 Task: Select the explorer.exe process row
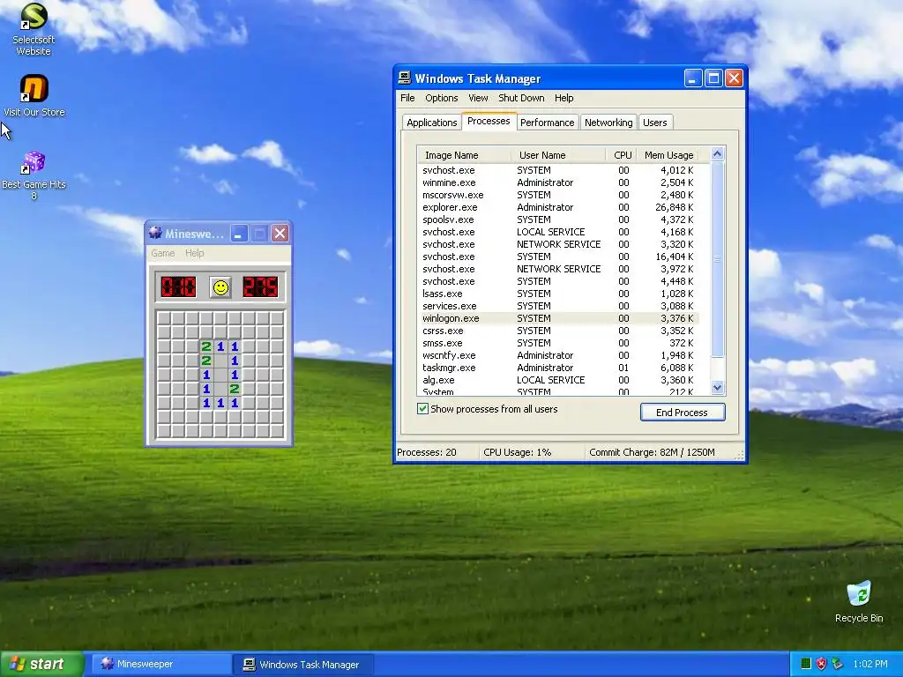point(558,207)
